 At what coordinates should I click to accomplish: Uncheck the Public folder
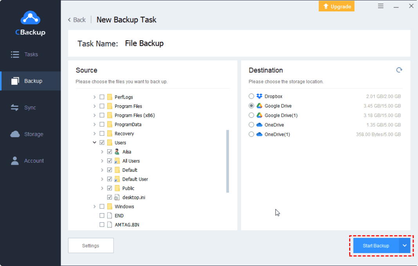[110, 188]
